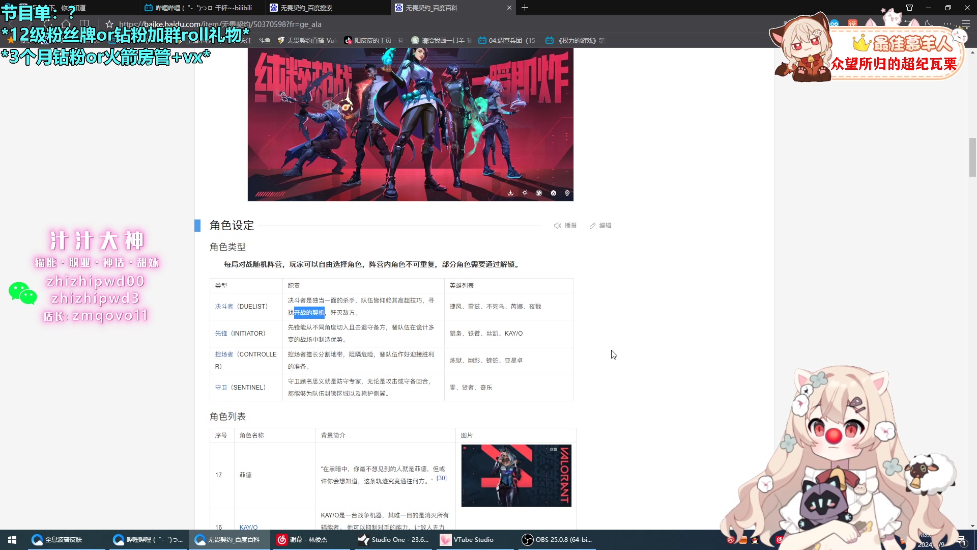Click the scrollbar down arrow
The width and height of the screenshot is (977, 550).
pos(972,526)
